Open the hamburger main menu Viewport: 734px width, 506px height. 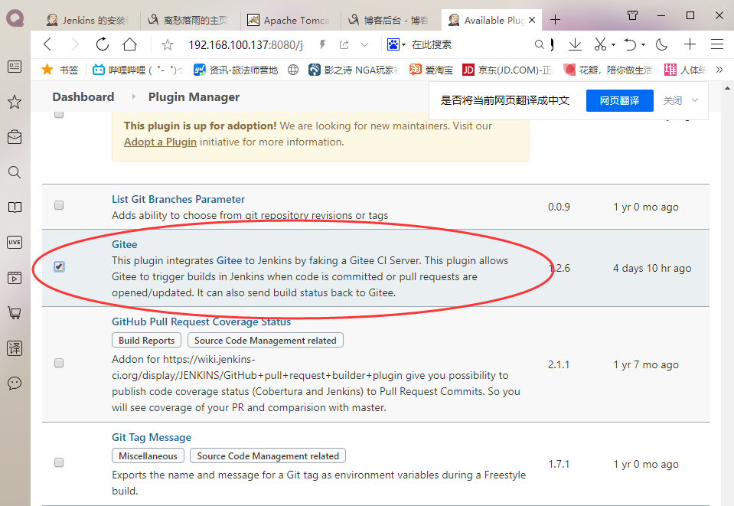pyautogui.click(x=717, y=44)
